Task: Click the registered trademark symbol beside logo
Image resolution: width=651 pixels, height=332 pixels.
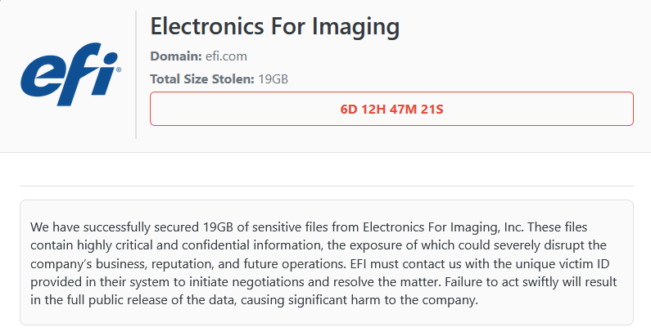Action: [119, 71]
